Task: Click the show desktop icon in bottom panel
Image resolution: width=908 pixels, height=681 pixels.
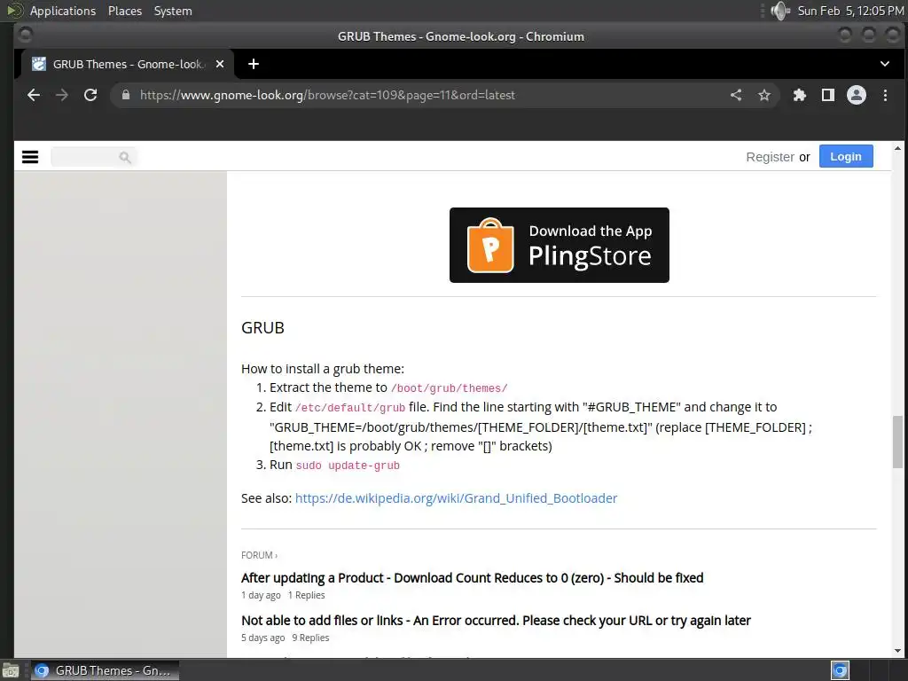Action: (x=11, y=671)
